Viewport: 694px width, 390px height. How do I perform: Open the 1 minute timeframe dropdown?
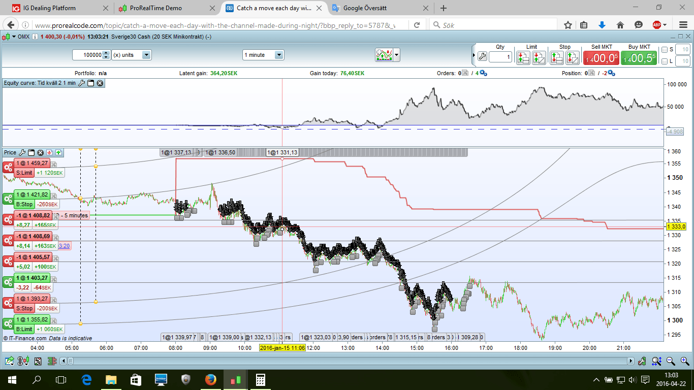tap(278, 55)
